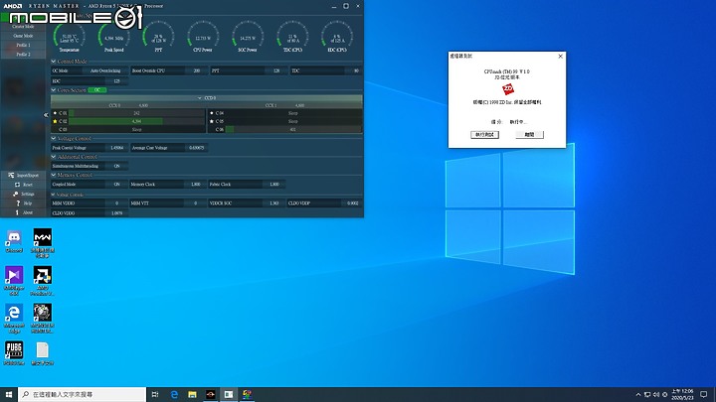
Task: Collapse the Cores Section
Action: (54, 90)
